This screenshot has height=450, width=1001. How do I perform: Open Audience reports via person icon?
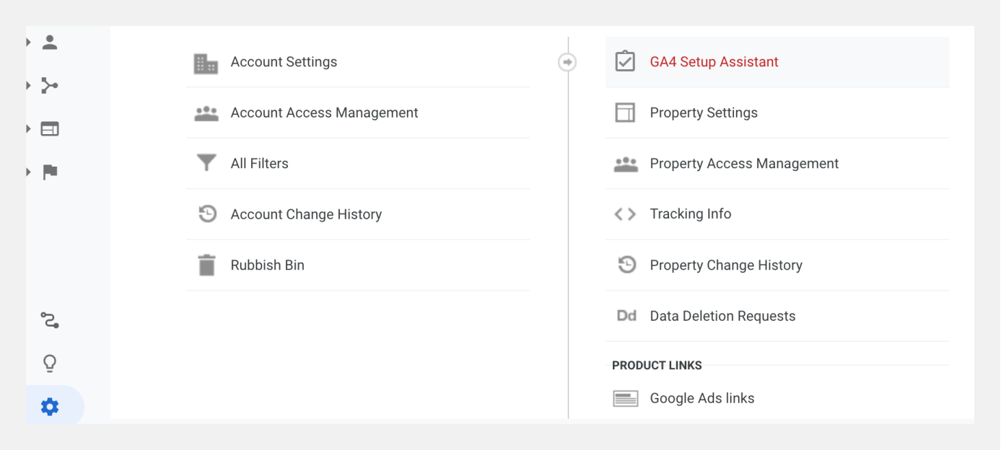point(50,43)
